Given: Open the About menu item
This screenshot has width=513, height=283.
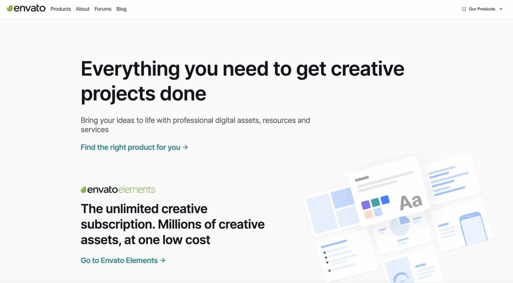Looking at the screenshot, I should pos(83,9).
